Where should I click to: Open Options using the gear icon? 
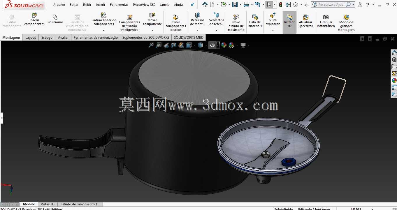click(x=296, y=5)
